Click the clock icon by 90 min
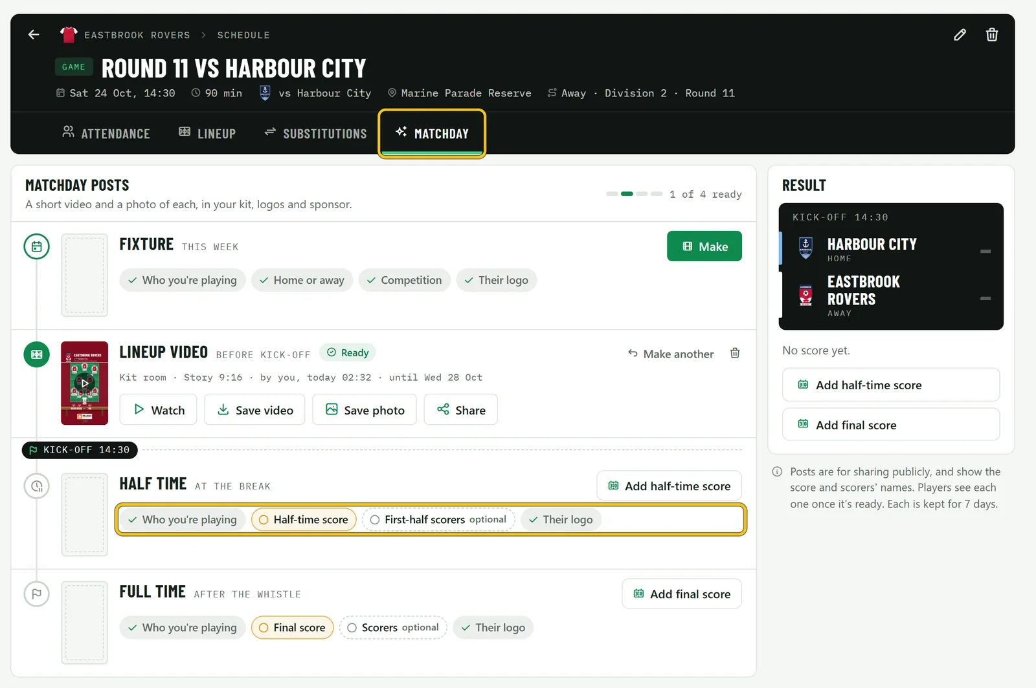The image size is (1036, 688). 196,93
